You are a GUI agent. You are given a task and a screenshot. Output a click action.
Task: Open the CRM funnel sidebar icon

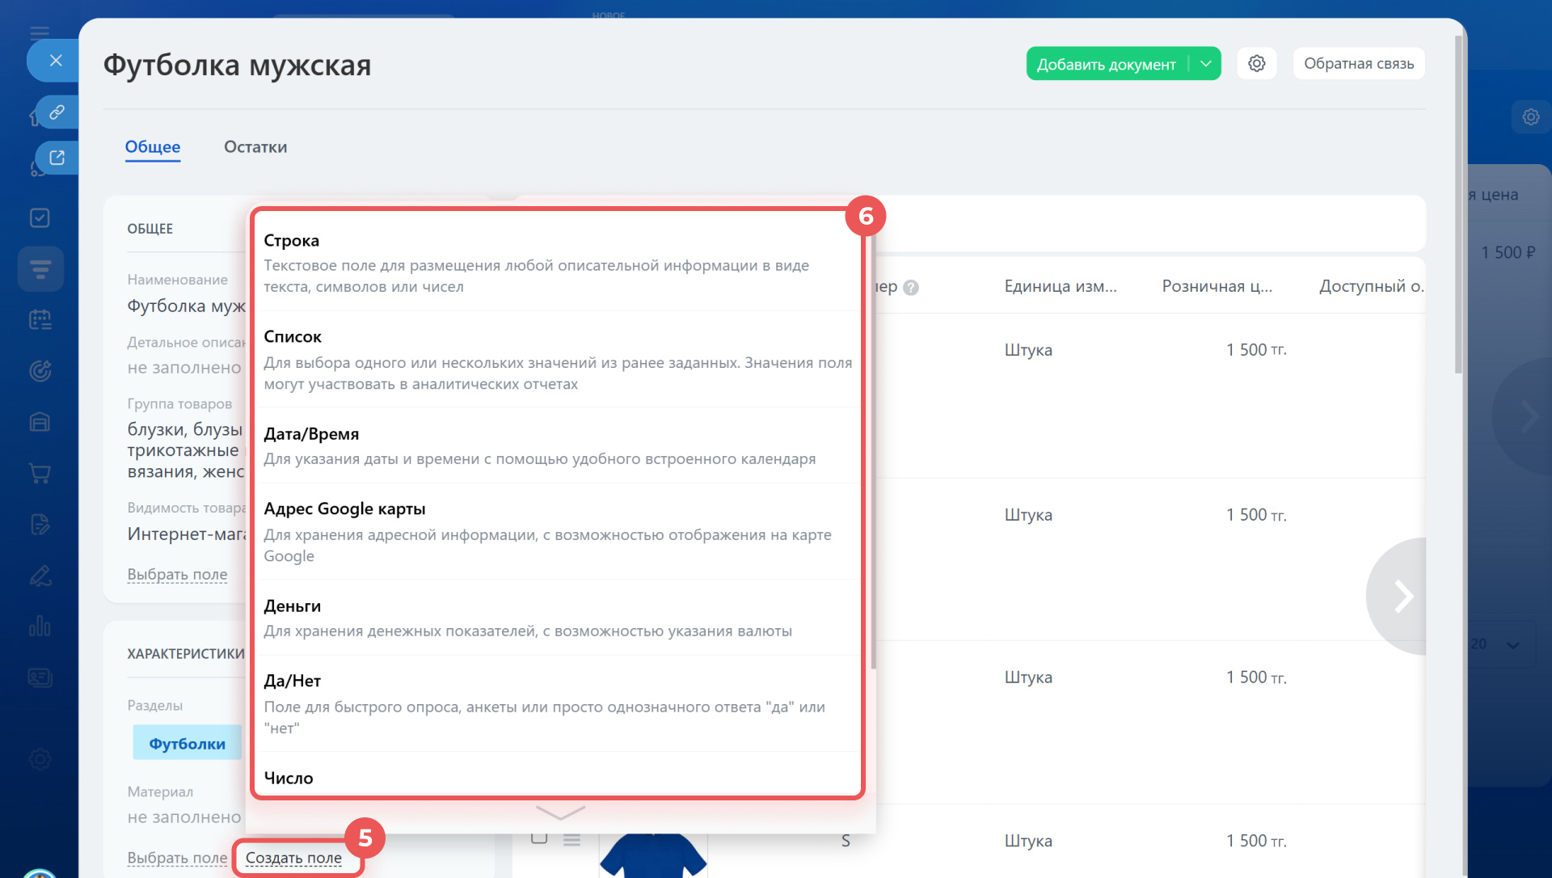[40, 268]
